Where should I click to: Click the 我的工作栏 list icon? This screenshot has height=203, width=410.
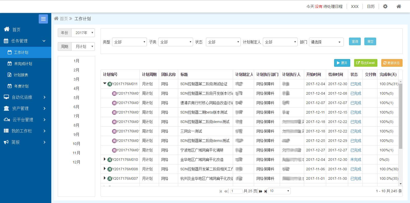pos(6,131)
